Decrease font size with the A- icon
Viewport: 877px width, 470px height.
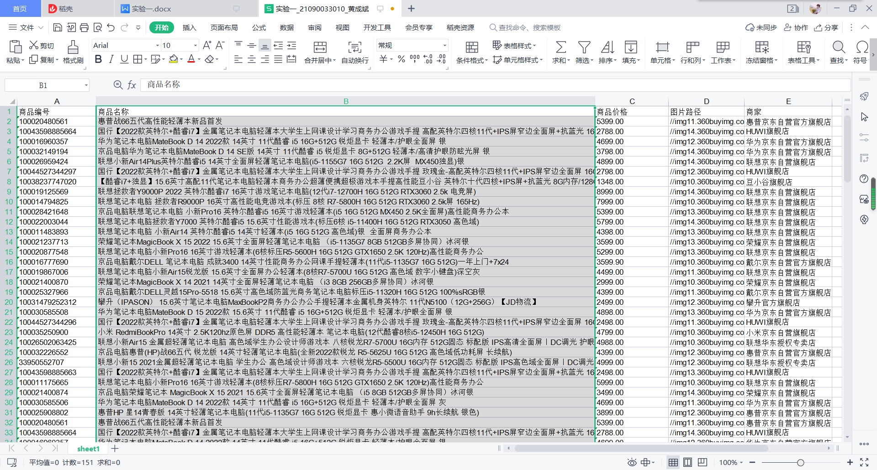(x=220, y=45)
